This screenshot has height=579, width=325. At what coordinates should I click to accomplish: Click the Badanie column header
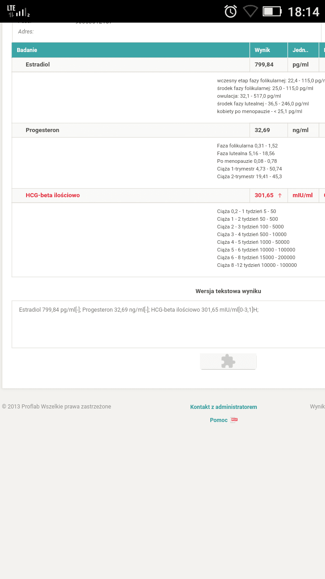coord(27,50)
